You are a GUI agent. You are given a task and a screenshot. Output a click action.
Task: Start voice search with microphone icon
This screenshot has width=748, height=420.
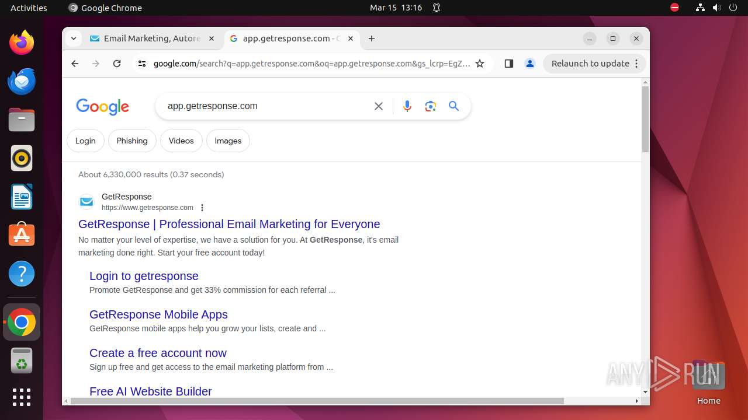click(407, 106)
